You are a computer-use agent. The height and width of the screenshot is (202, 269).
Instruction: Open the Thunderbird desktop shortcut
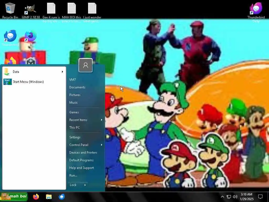pos(10,38)
